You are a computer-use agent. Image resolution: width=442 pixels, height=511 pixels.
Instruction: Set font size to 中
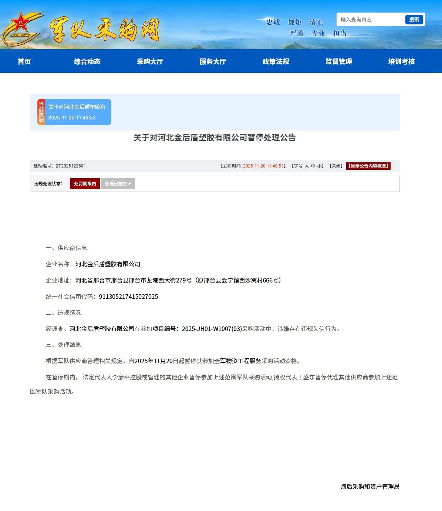[x=313, y=166]
